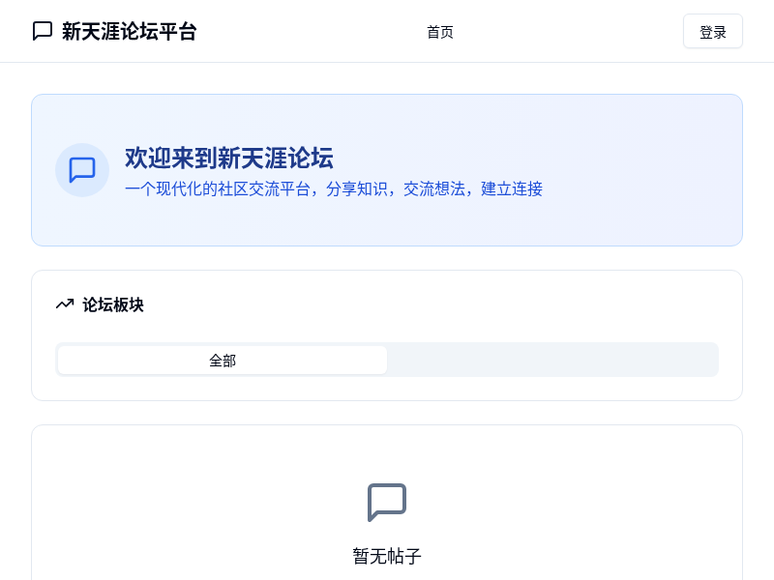Click the 登录 button
The image size is (774, 580).
click(x=713, y=31)
